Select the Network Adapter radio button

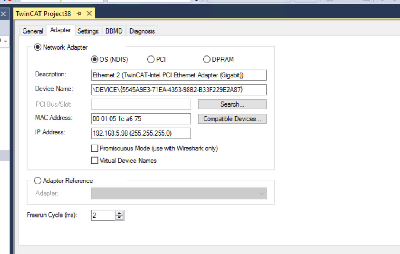click(x=38, y=47)
